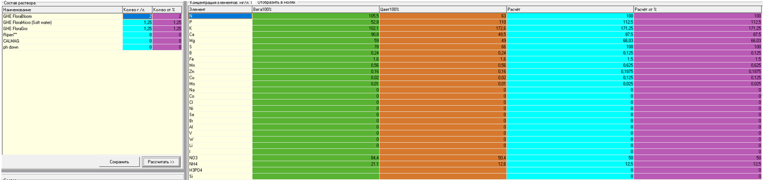The height and width of the screenshot is (180, 764).
Task: Click the orange Цвет100% cell for K
Action: click(443, 28)
